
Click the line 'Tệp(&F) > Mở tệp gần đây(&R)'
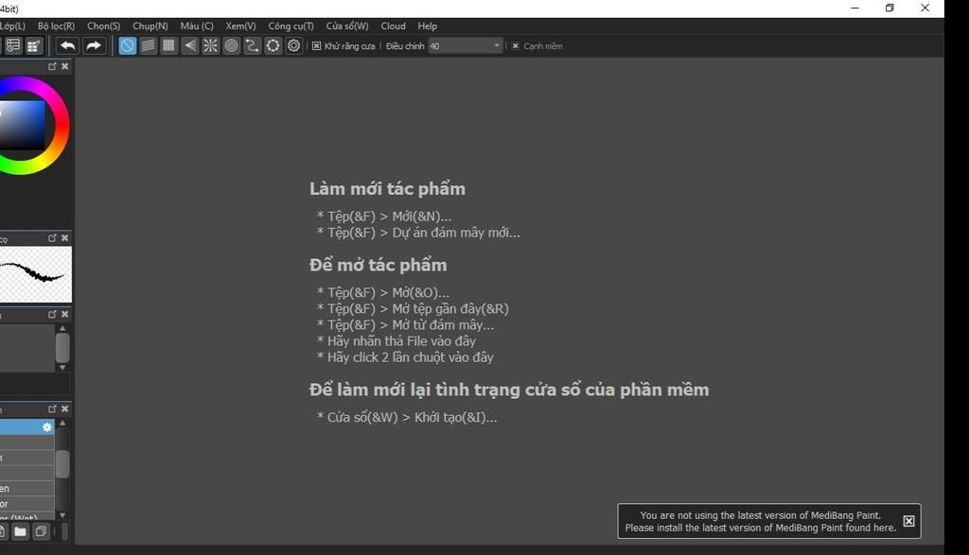point(413,308)
